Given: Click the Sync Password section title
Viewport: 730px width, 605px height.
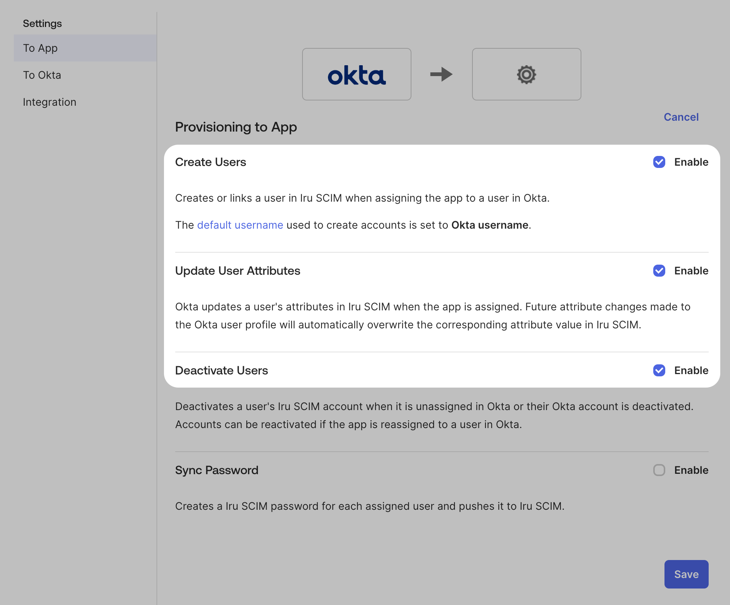Looking at the screenshot, I should point(217,470).
